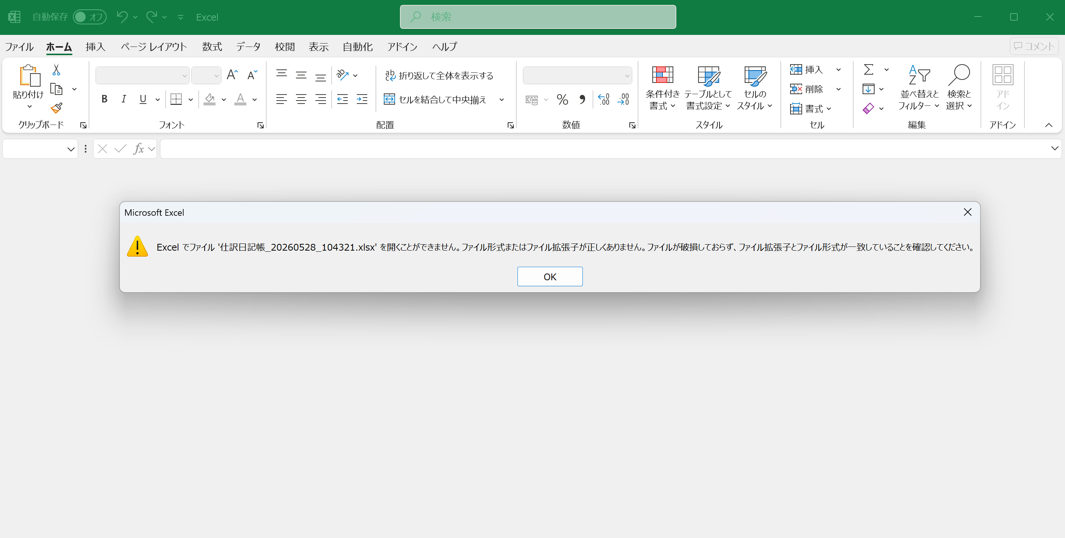Toggle Italic formatting
1065x538 pixels.
point(124,99)
